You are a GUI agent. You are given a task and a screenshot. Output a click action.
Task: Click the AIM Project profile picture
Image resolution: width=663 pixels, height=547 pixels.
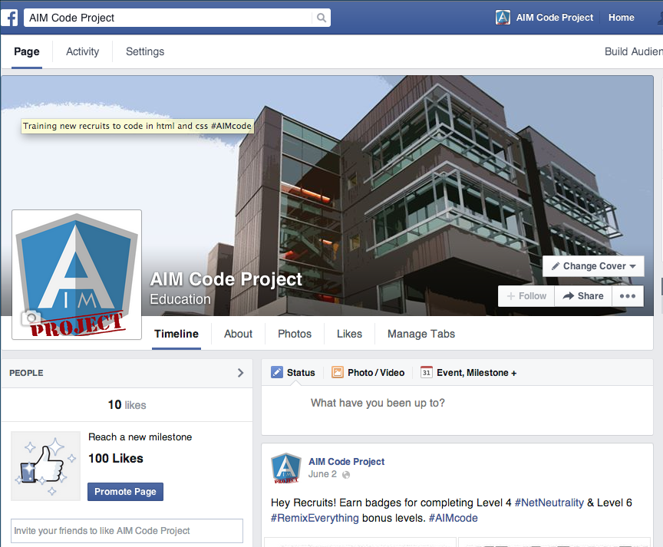pos(77,275)
